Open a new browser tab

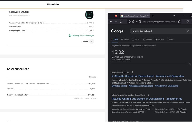(153, 16)
